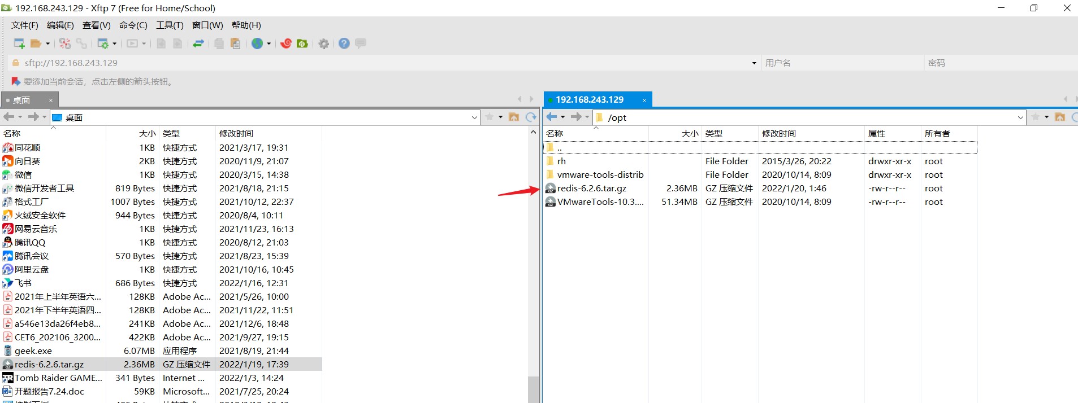The image size is (1078, 403).
Task: Close the 192.168.243.129 remote tab
Action: (x=644, y=100)
